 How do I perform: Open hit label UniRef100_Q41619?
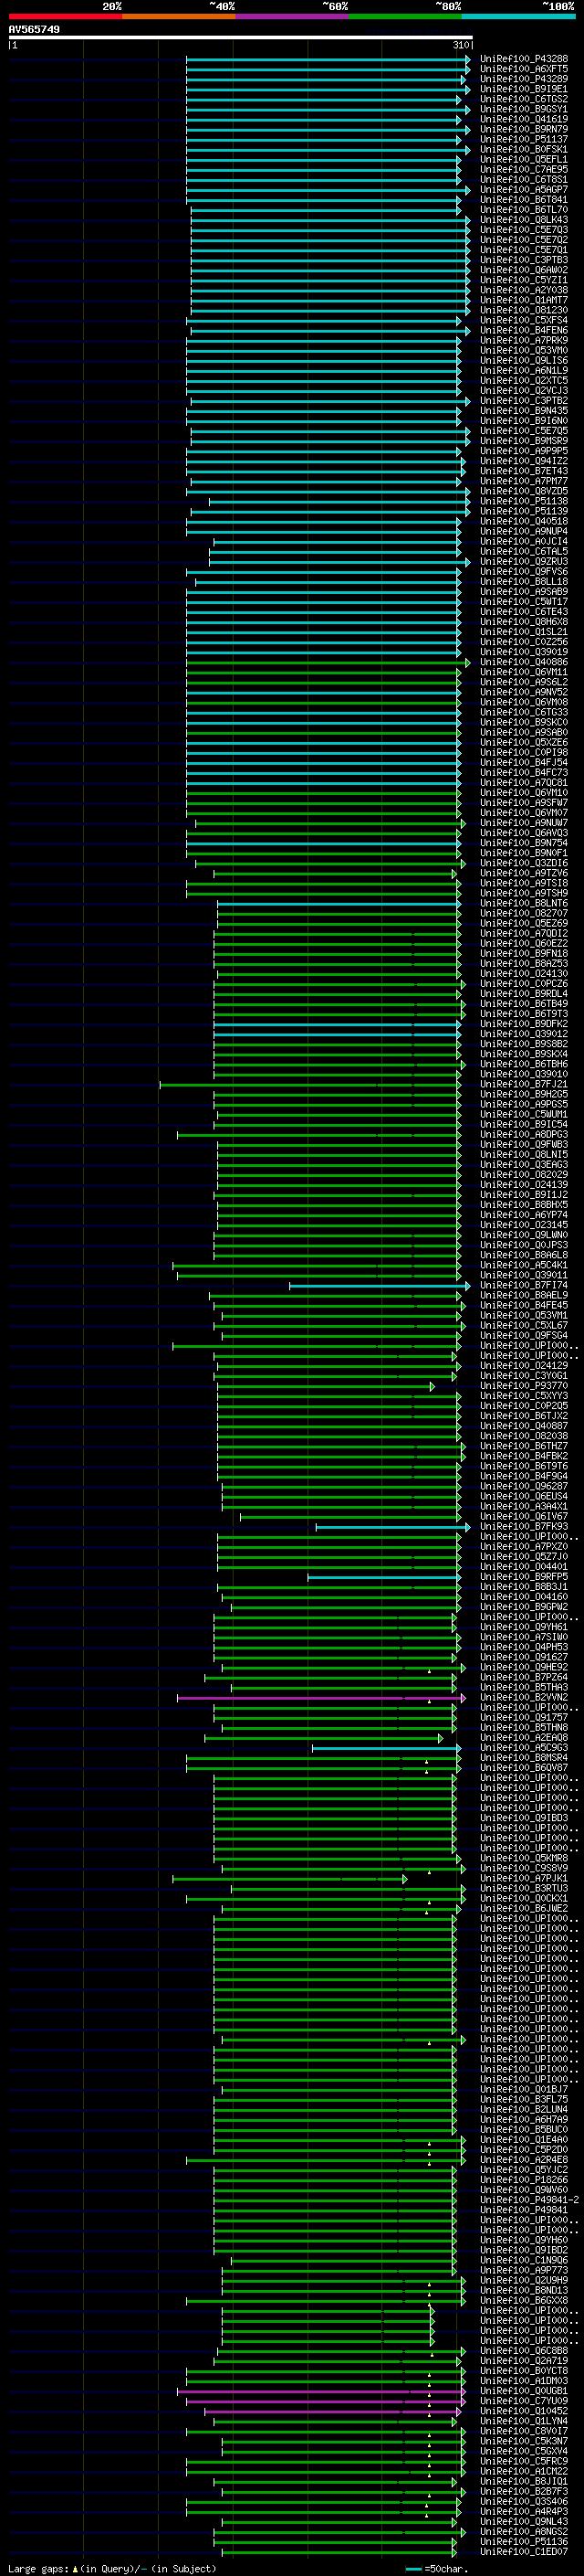[524, 119]
